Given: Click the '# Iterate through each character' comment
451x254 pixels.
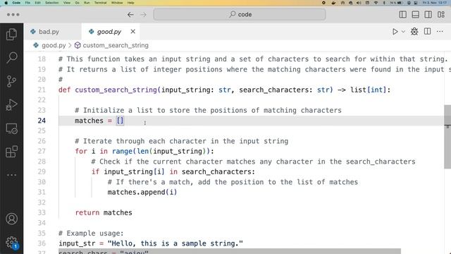Looking at the screenshot, I should click(x=182, y=141).
